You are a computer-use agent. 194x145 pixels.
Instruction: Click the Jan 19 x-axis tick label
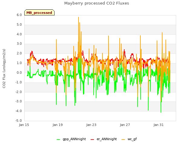pos(58,125)
